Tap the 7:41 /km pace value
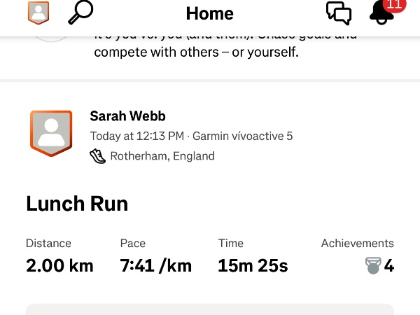This screenshot has width=420, height=315. [x=155, y=266]
